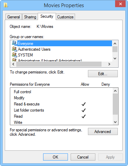The image size is (128, 166).
Task: Select SYSTEM in the user list
Action: (25, 55)
